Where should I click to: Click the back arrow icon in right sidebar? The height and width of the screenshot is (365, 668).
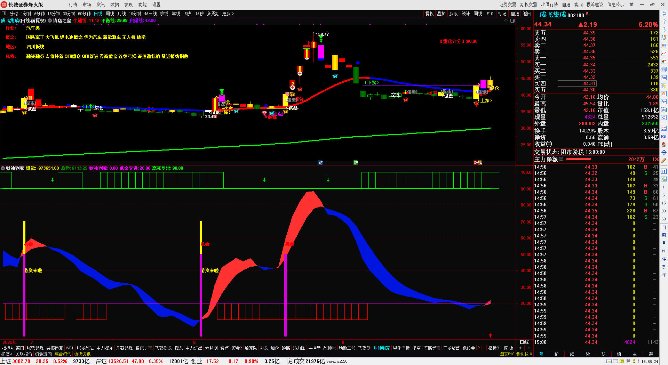(663, 14)
